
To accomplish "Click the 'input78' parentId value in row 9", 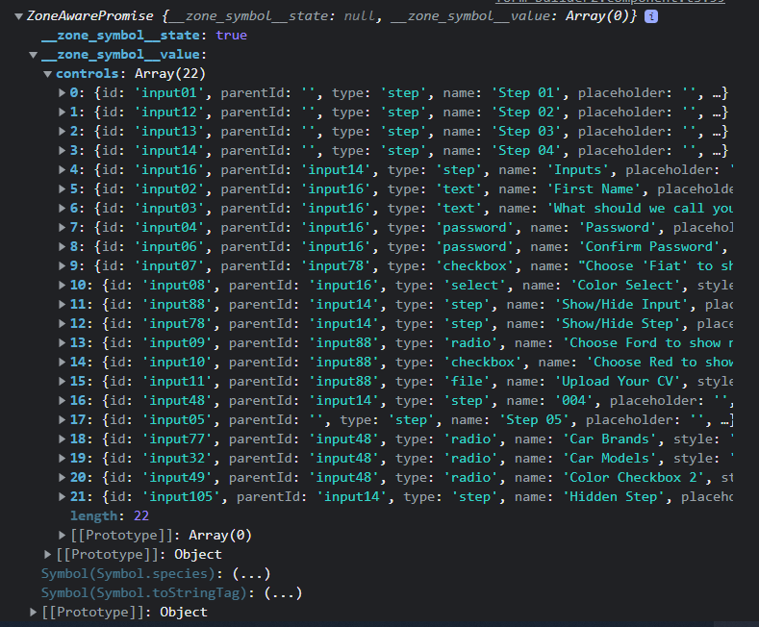I will 336,266.
